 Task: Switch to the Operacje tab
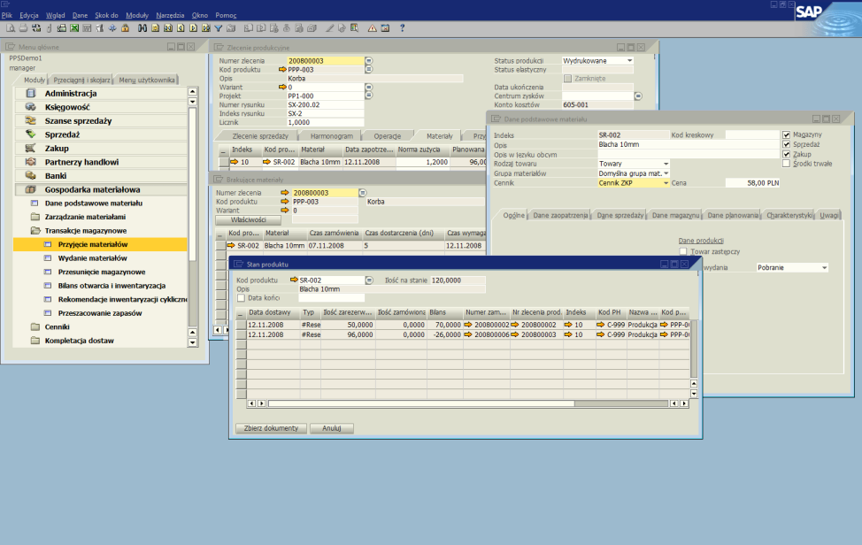[x=387, y=136]
